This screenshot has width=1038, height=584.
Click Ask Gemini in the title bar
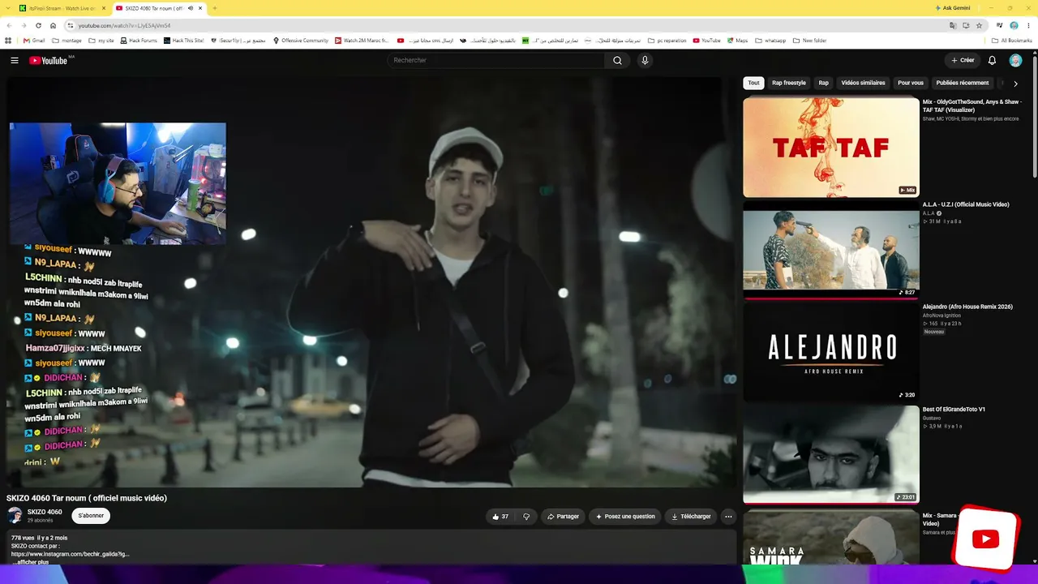(x=952, y=8)
